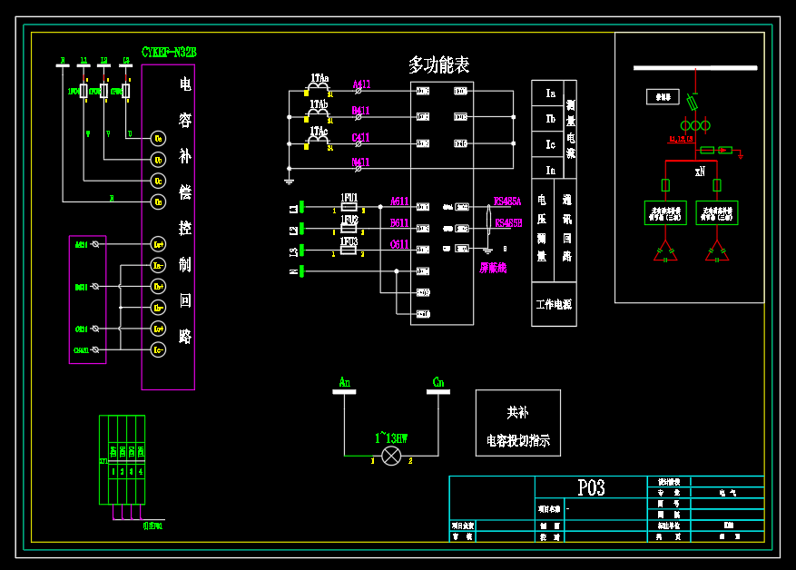Select the 共补 text in the box
796x570 pixels.
click(x=517, y=413)
